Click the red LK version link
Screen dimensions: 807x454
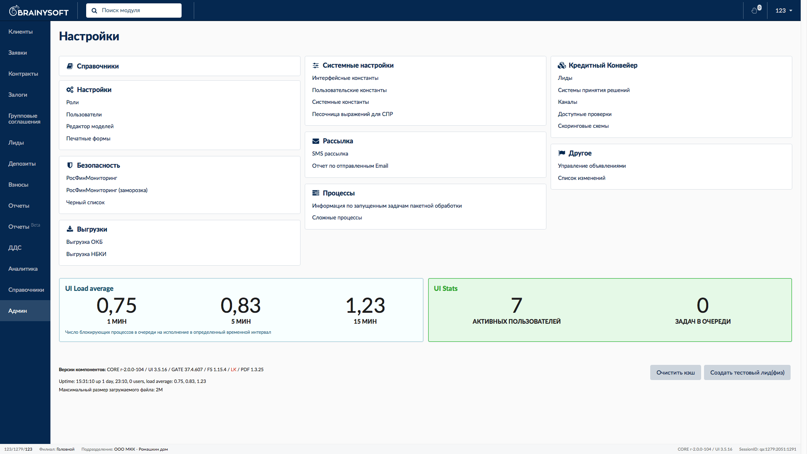[x=233, y=370]
